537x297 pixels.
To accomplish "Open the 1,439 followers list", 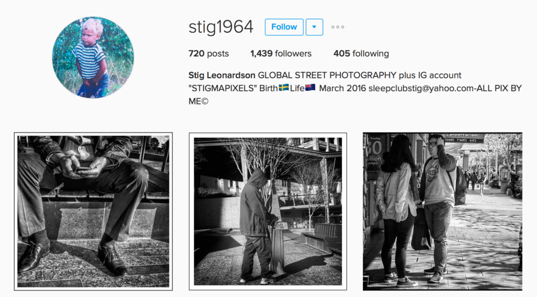I will (281, 54).
